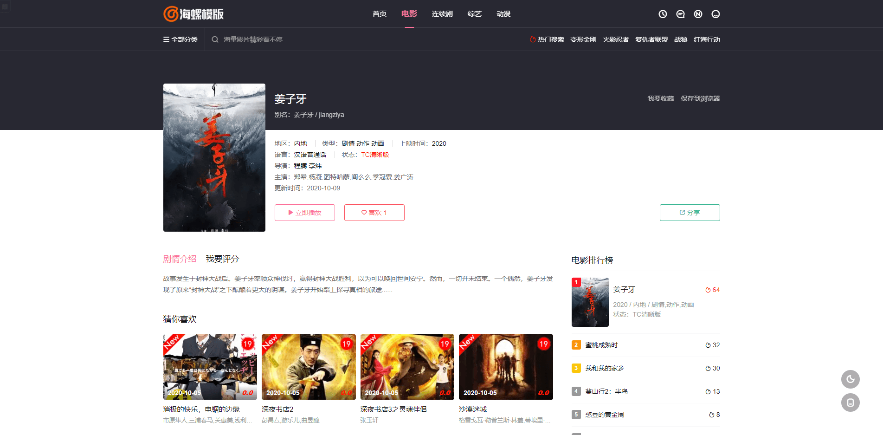Click the 海螺模版 site logo

(193, 14)
